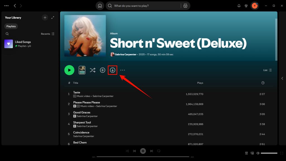Pause playback in bottom player
Image resolution: width=286 pixels, height=161 pixels.
point(143,151)
